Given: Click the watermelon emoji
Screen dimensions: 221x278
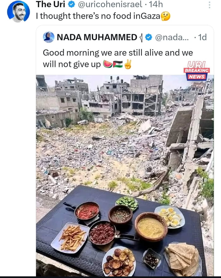Looking at the screenshot, I should click(108, 64).
